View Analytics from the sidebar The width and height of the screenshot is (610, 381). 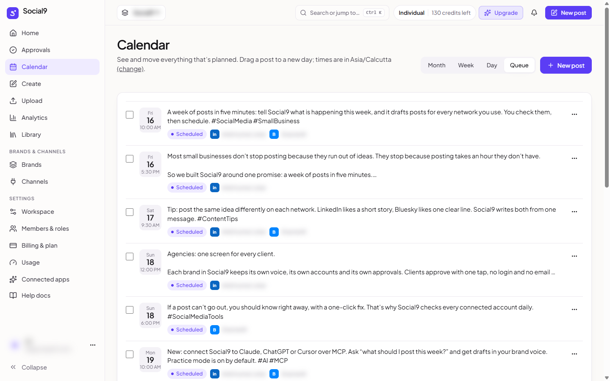[52, 118]
